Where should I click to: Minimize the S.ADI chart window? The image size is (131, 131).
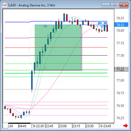click(106, 5)
